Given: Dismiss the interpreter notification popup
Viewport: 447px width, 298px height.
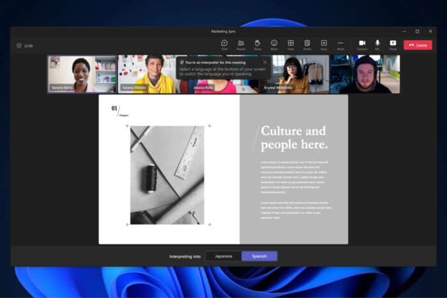Looking at the screenshot, I should [x=265, y=63].
